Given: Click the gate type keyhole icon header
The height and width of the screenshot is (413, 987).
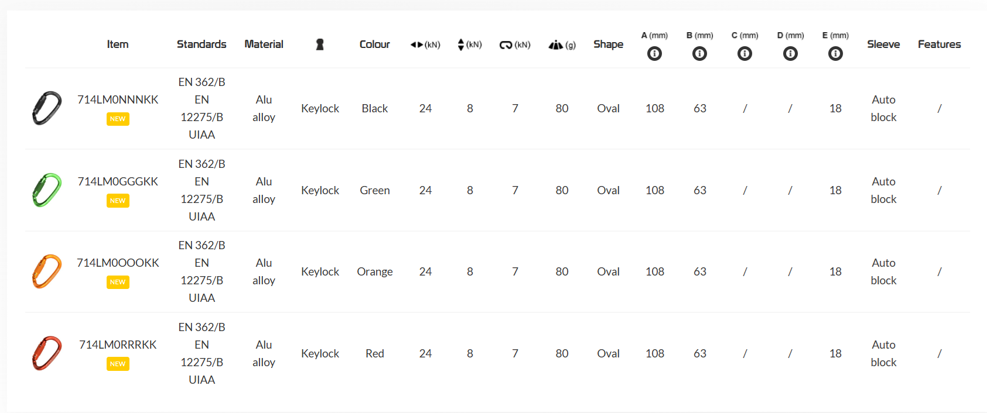Looking at the screenshot, I should [x=320, y=44].
